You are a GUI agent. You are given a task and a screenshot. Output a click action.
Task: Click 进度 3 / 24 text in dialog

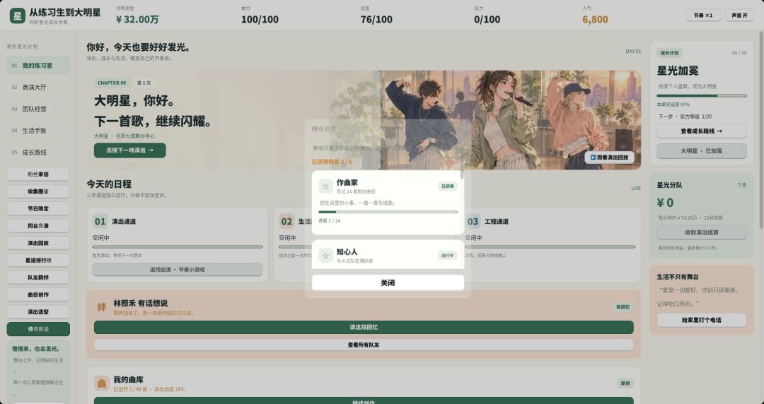pyautogui.click(x=330, y=220)
